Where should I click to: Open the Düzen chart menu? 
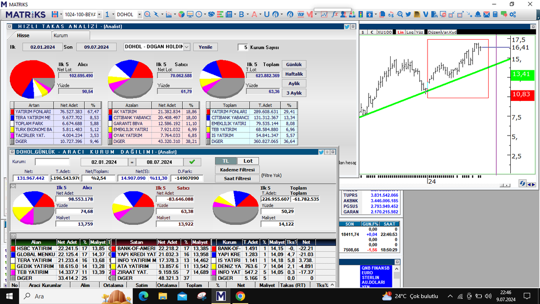tap(434, 32)
